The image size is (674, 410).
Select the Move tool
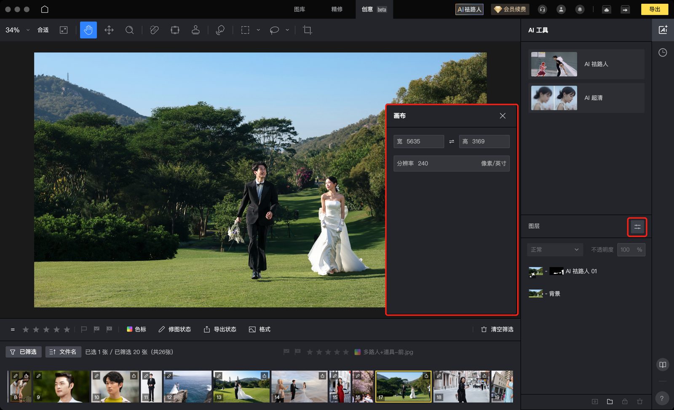point(109,30)
